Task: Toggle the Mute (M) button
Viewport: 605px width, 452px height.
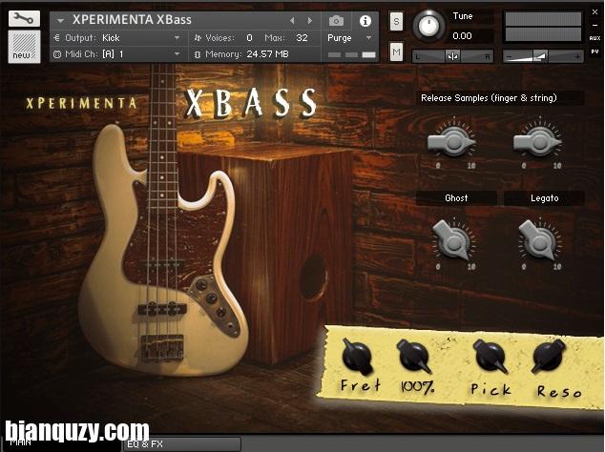Action: (396, 51)
